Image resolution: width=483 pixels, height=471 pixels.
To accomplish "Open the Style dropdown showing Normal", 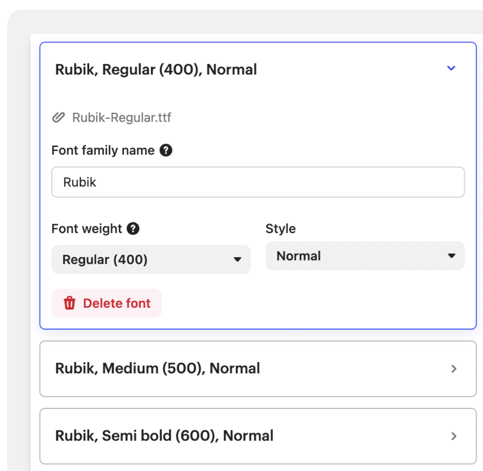I will (364, 256).
